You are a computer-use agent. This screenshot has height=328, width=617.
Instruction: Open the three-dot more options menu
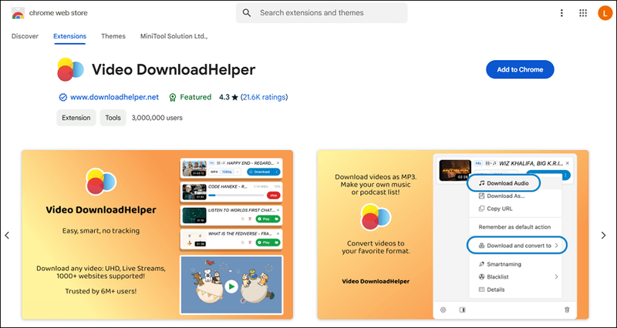[561, 13]
